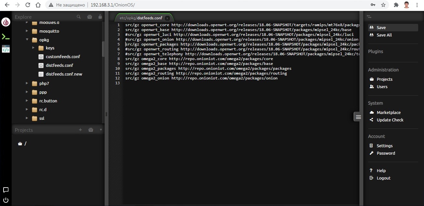Click the lock icon in the Explore header
The width and height of the screenshot is (424, 206).
pos(100,17)
